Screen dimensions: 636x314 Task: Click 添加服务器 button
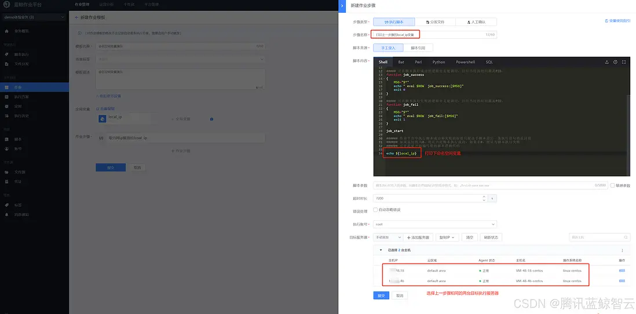419,237
